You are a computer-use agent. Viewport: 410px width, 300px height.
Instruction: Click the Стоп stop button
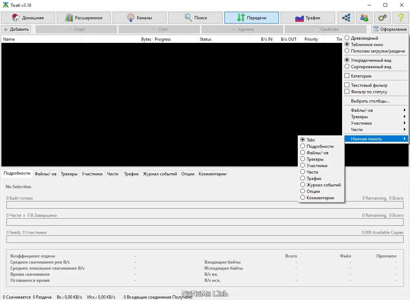(x=159, y=29)
